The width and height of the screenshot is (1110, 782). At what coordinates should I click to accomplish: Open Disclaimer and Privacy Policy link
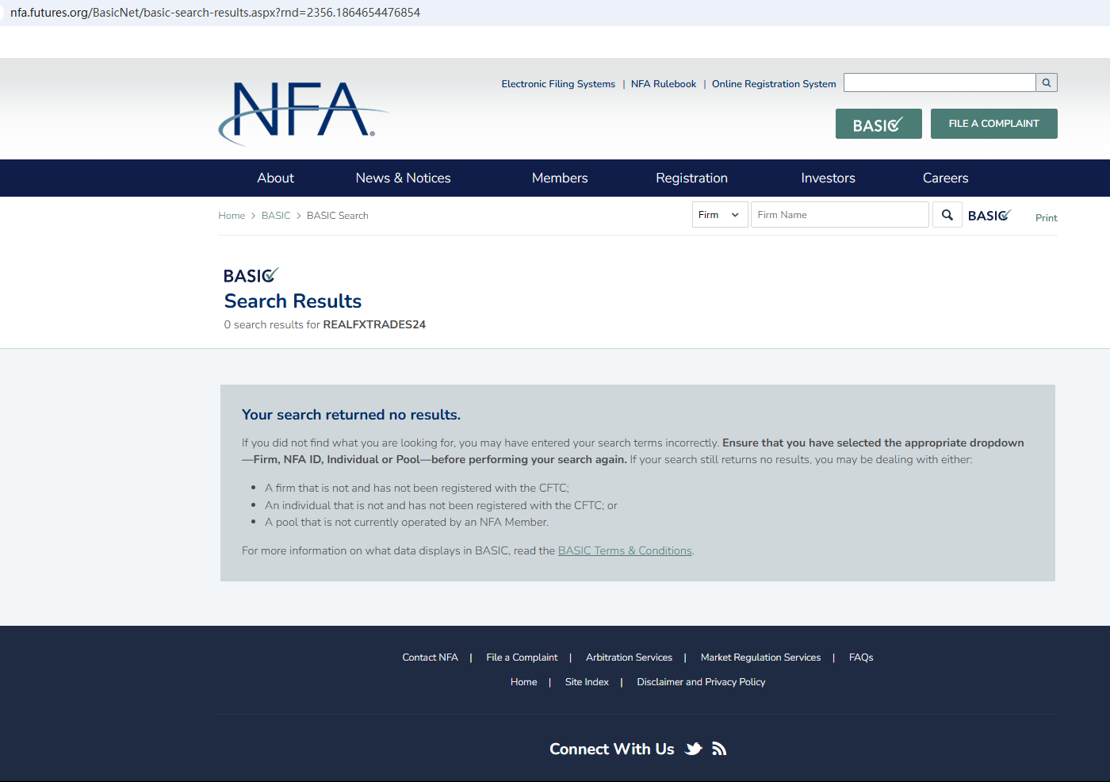pos(701,682)
